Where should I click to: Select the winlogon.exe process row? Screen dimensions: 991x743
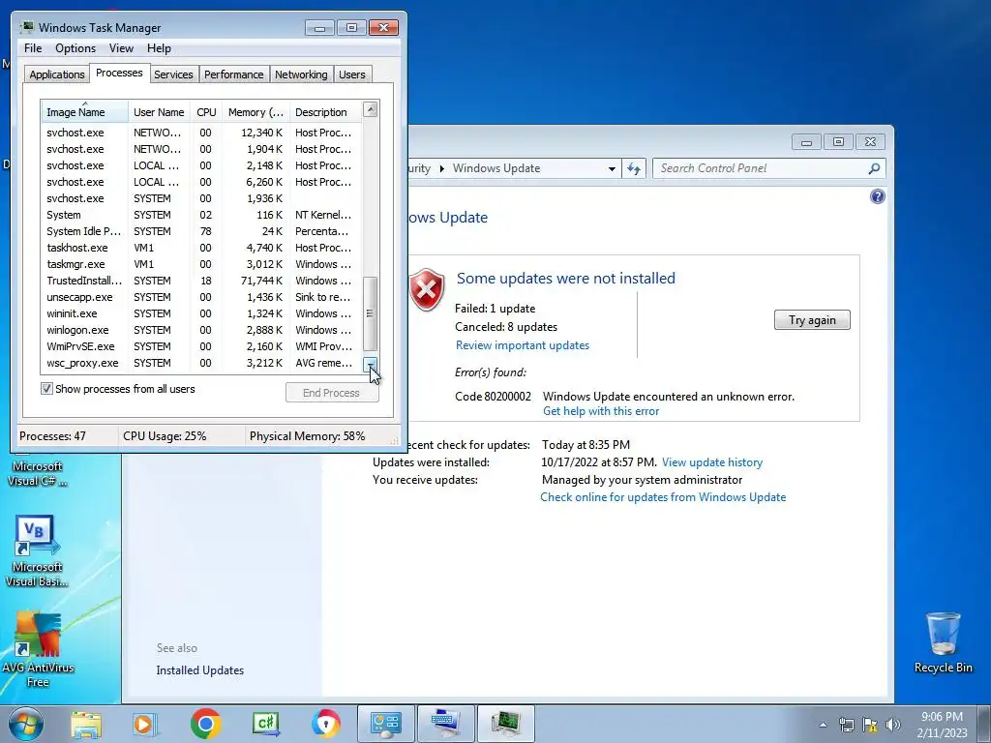click(201, 330)
